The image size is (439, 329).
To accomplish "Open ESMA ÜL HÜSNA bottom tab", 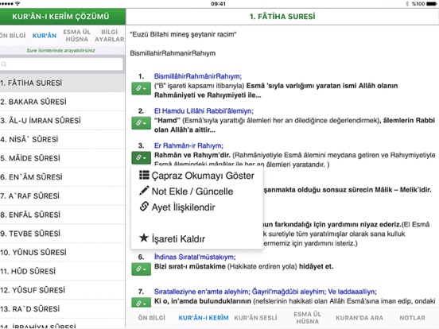I will pos(308,318).
